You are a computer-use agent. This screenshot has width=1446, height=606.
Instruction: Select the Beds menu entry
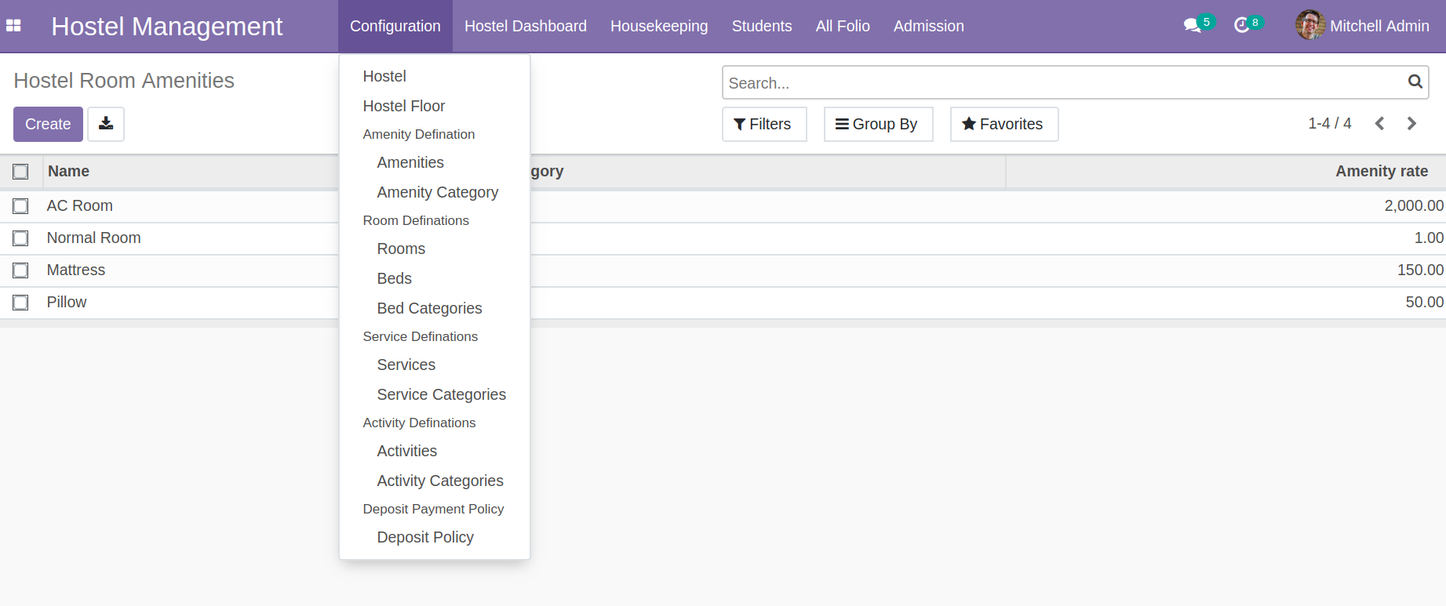(x=394, y=278)
